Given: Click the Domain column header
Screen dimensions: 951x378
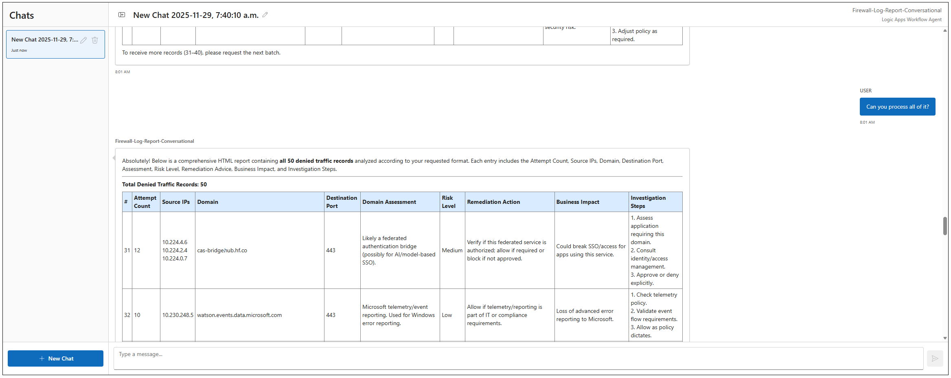Looking at the screenshot, I should pos(208,202).
